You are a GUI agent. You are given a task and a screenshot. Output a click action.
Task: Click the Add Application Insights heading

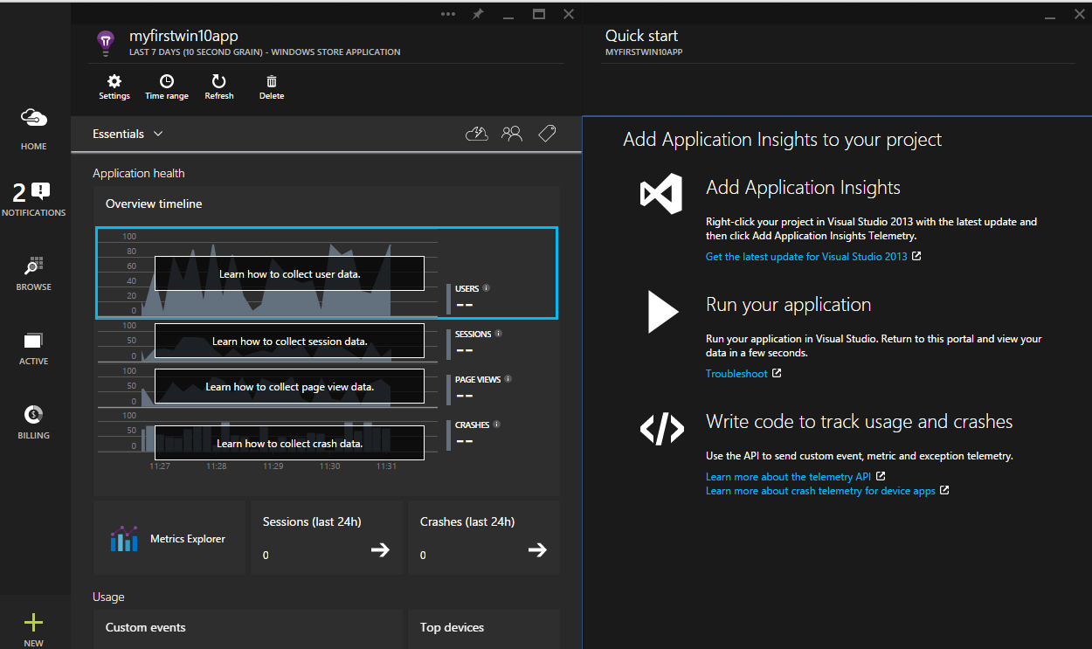tap(803, 188)
